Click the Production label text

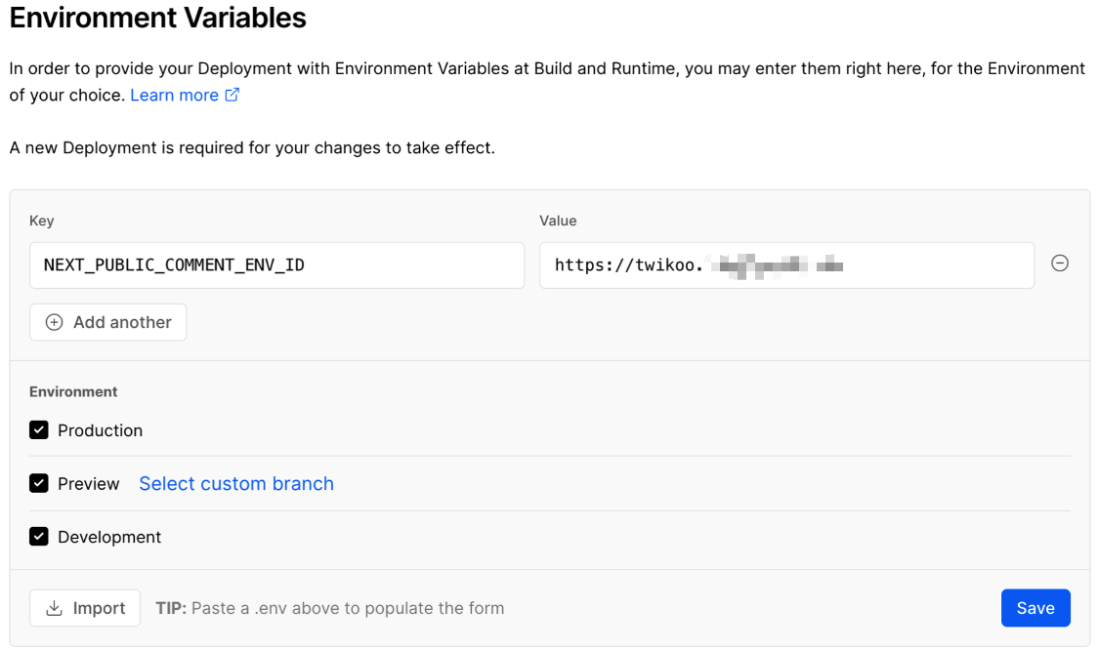coord(100,430)
